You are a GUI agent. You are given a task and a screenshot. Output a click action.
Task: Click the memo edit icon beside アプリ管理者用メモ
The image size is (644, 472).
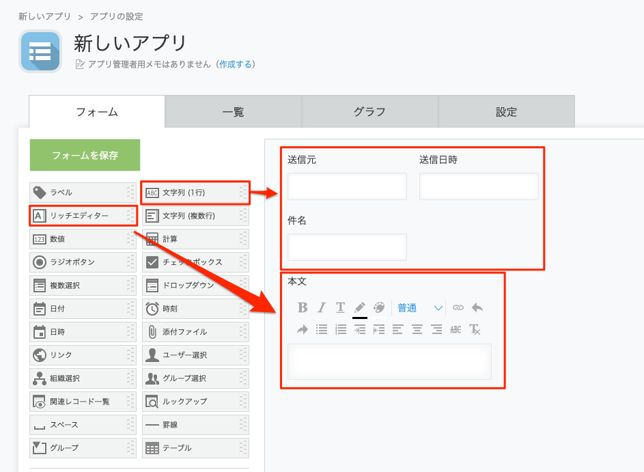[80, 64]
